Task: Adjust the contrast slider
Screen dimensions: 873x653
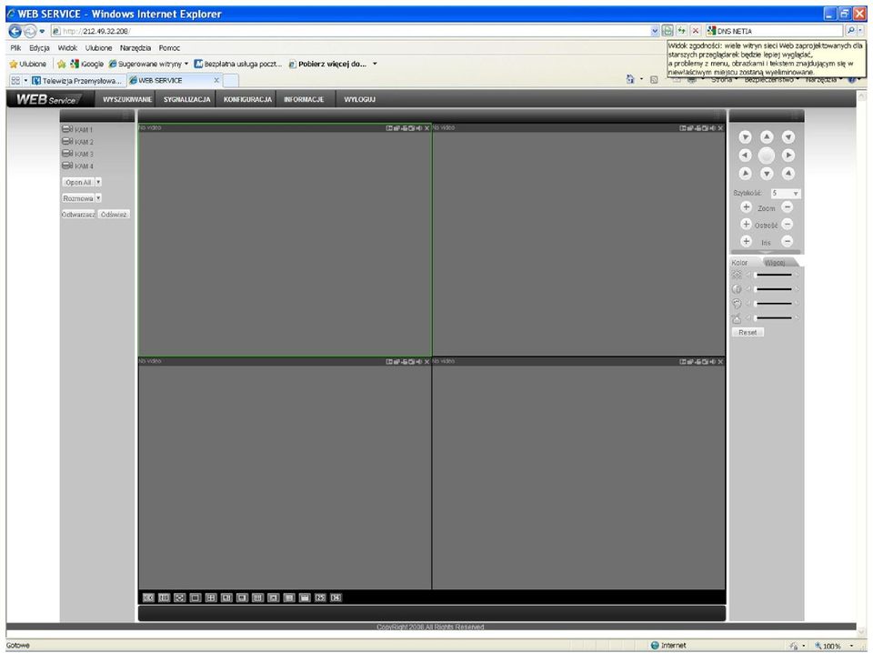Action: coord(773,289)
